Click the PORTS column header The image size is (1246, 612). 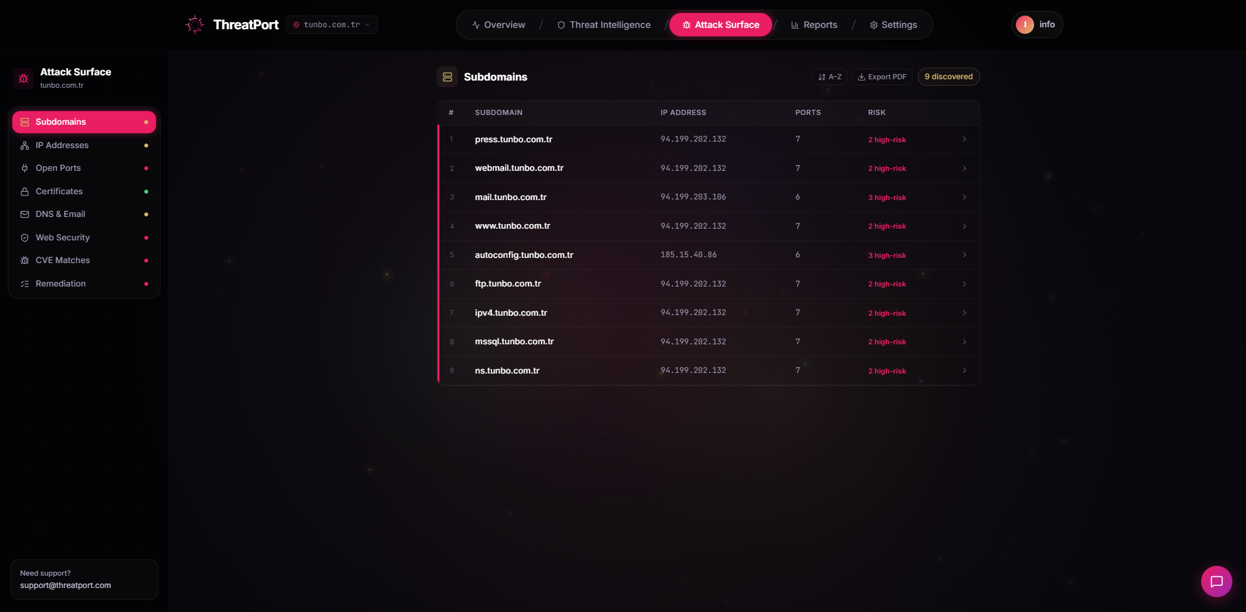tap(808, 113)
